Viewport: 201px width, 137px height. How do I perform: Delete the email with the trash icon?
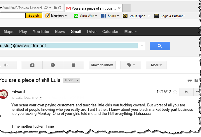(74, 65)
